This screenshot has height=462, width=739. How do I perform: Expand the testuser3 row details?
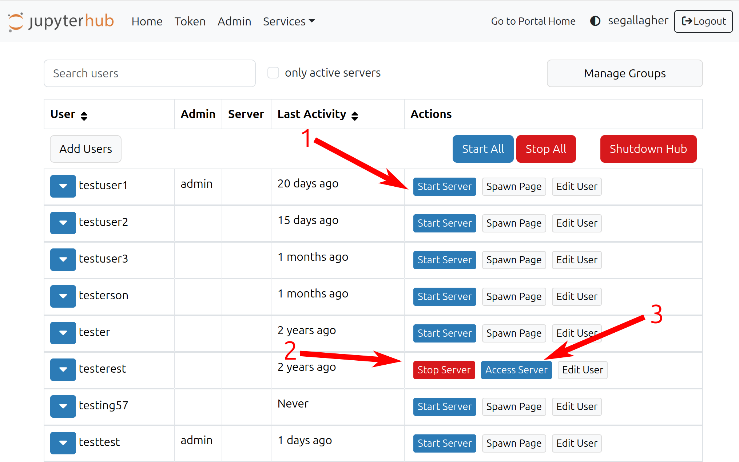[x=63, y=259]
